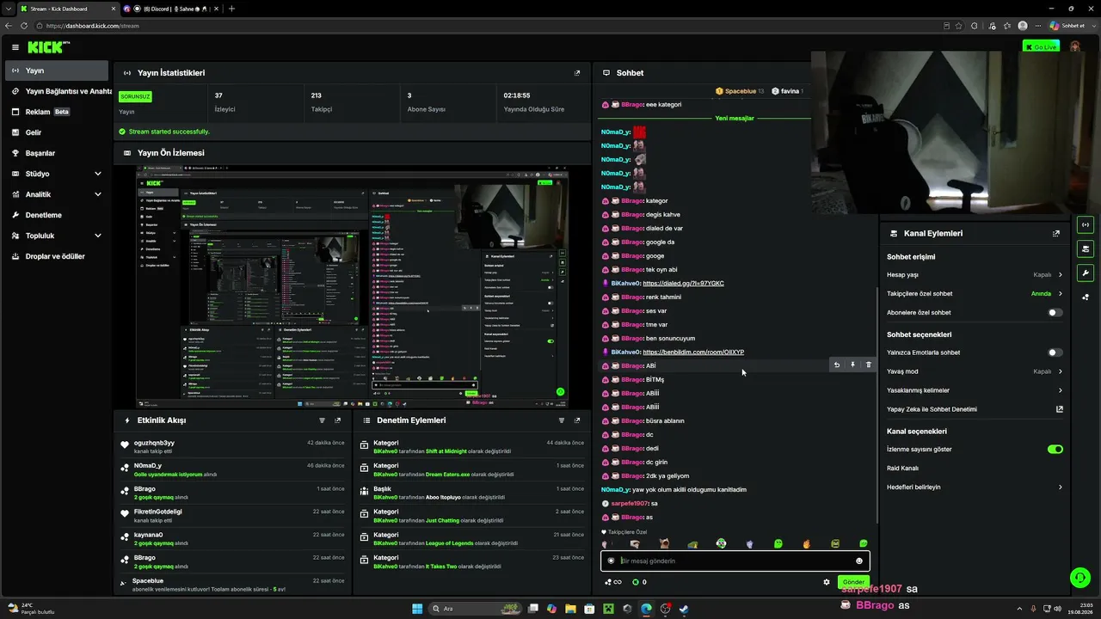Viewport: 1101px width, 619px height.
Task: Select the channel actions icon in right rail
Action: 1085,249
